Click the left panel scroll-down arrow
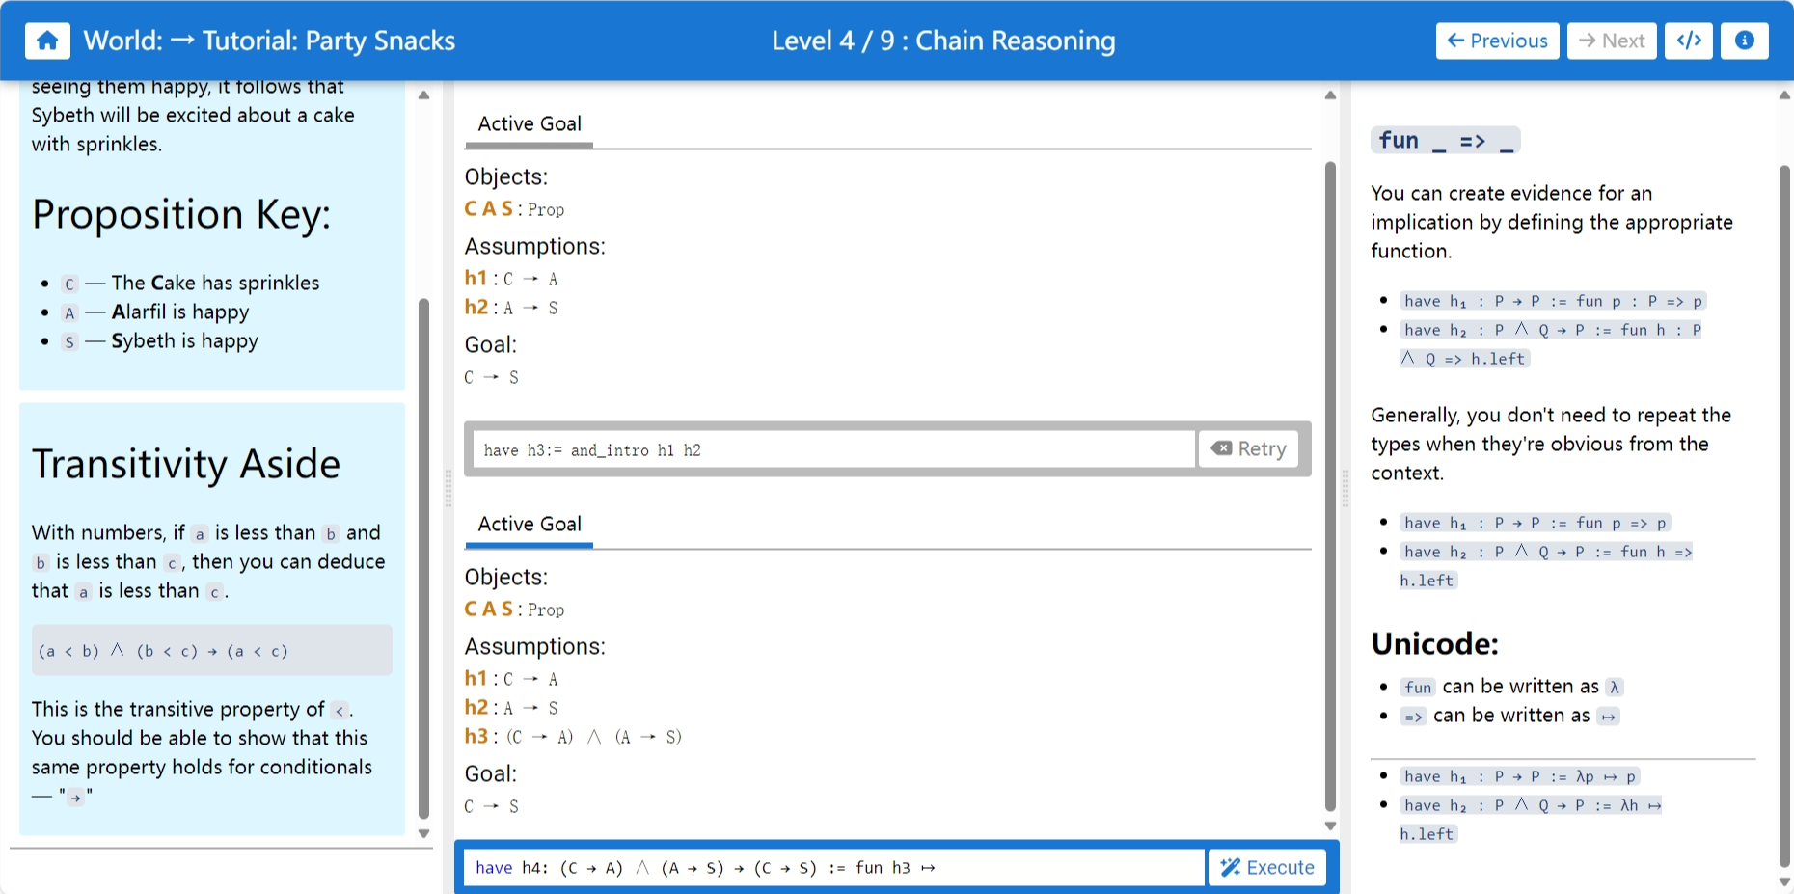1794x894 pixels. tap(423, 833)
